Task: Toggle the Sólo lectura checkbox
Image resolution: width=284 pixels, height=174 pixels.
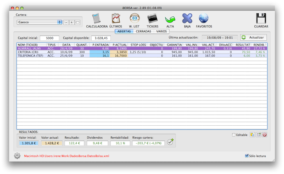Action: tap(247, 156)
